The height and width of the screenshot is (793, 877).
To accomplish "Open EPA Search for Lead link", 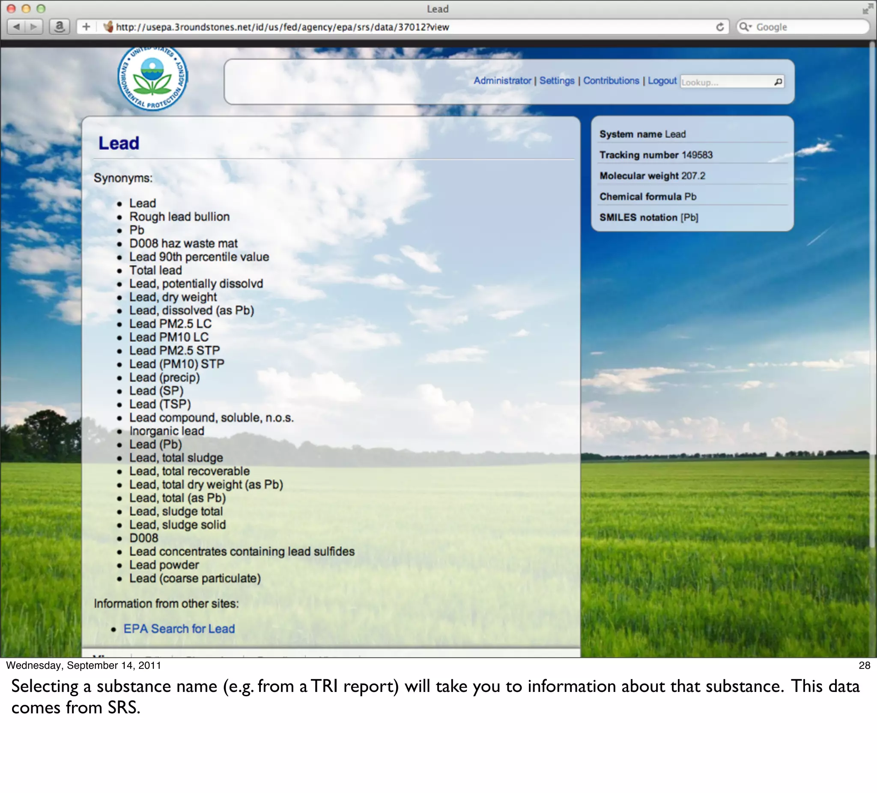I will pos(179,629).
